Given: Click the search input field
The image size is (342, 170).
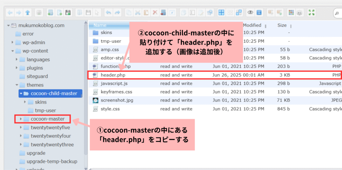Looking at the screenshot, I should tap(337, 13).
